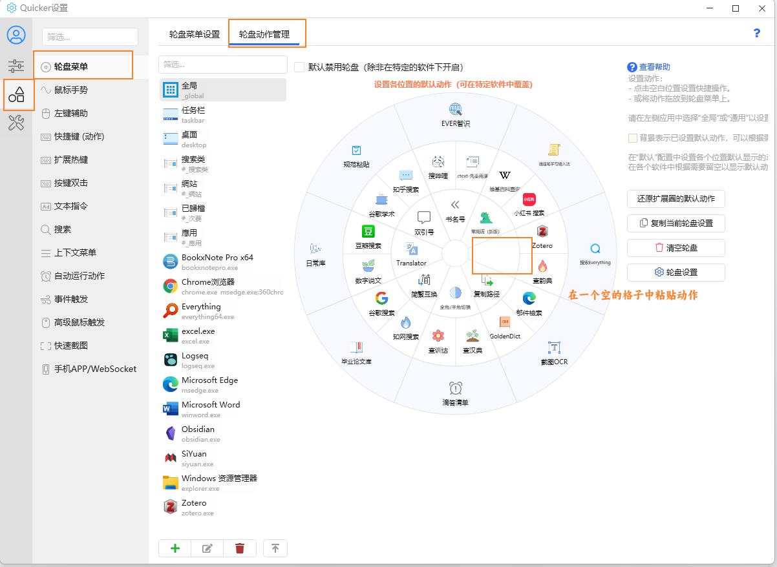Select the 搜索Everything wheel action
This screenshot has height=567, width=777.
click(x=595, y=254)
